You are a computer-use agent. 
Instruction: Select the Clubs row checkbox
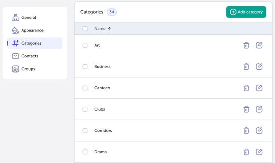pos(85,109)
